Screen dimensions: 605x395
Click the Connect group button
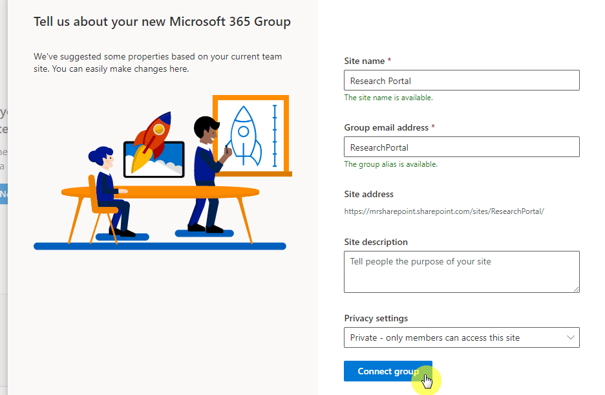[388, 371]
